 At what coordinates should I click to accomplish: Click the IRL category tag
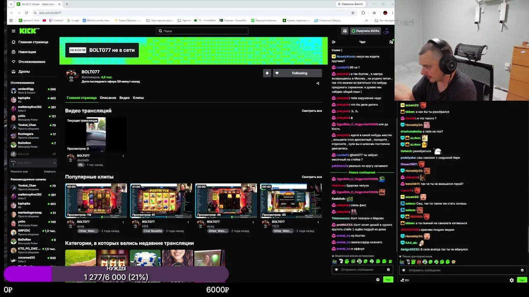(81, 165)
